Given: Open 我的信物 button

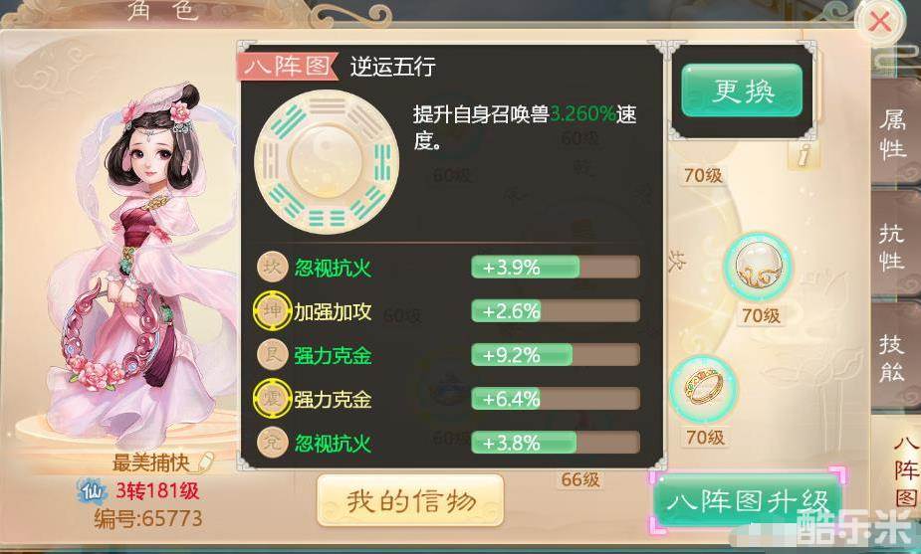Looking at the screenshot, I should (410, 500).
